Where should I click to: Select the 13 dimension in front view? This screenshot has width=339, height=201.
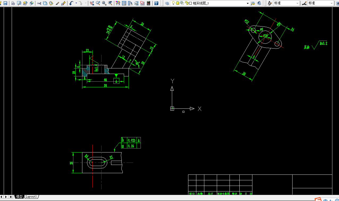click(x=87, y=51)
